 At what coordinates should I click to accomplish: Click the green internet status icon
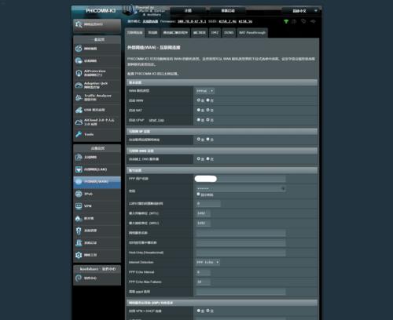(286, 21)
